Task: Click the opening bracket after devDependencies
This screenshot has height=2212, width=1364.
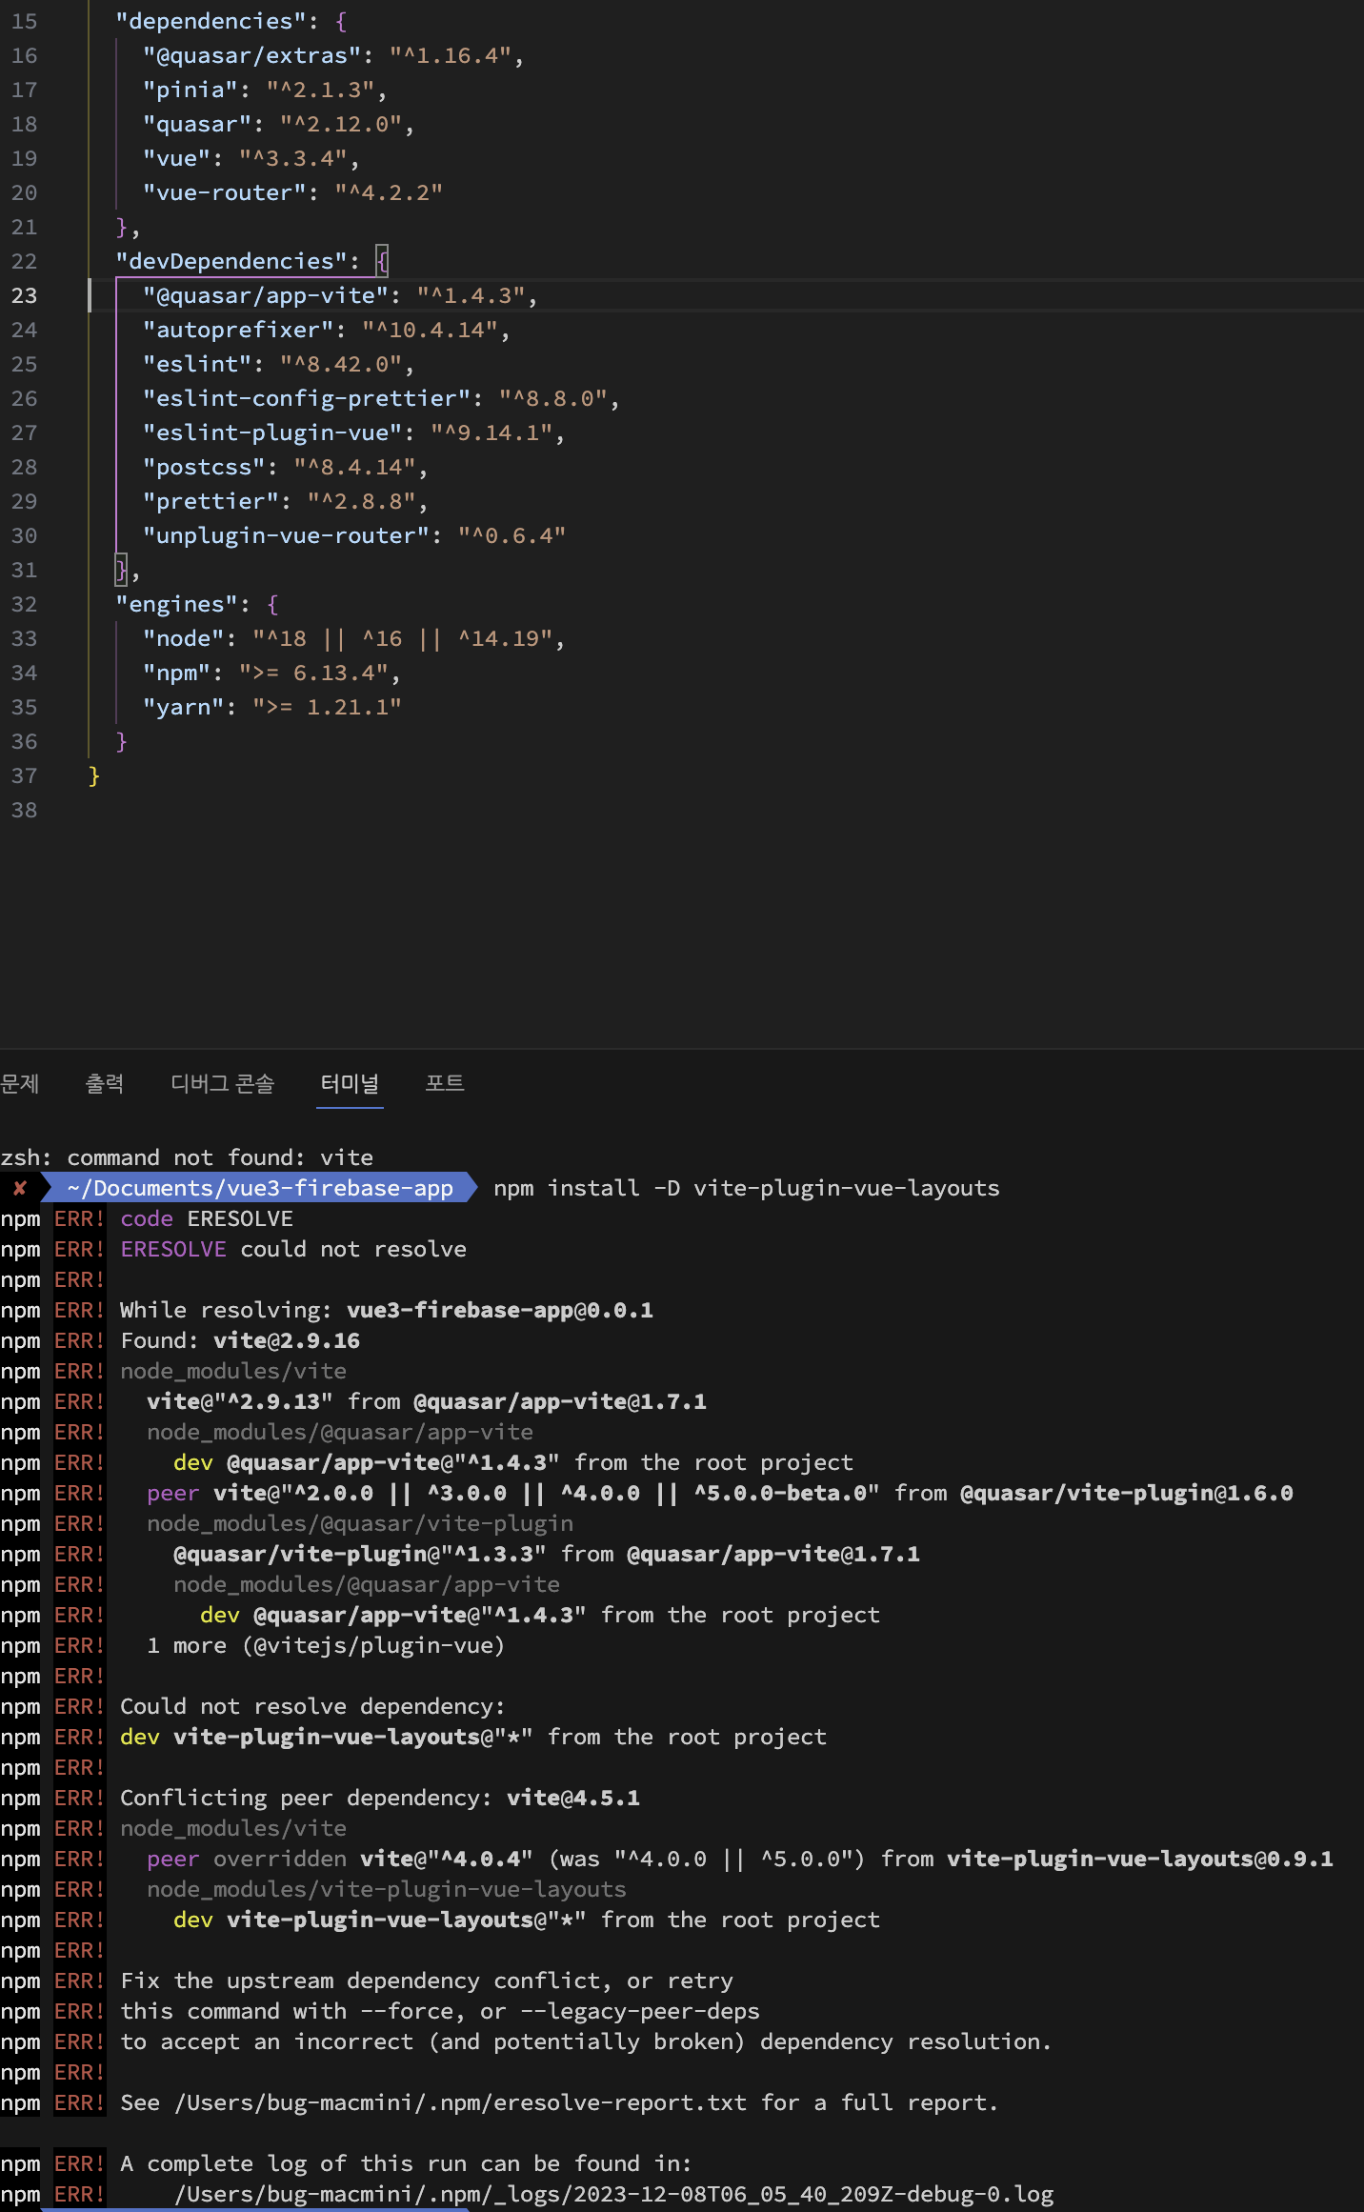Action: (x=382, y=261)
